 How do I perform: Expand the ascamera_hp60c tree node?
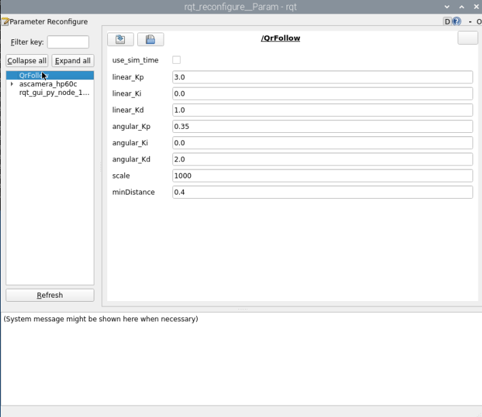coord(12,84)
